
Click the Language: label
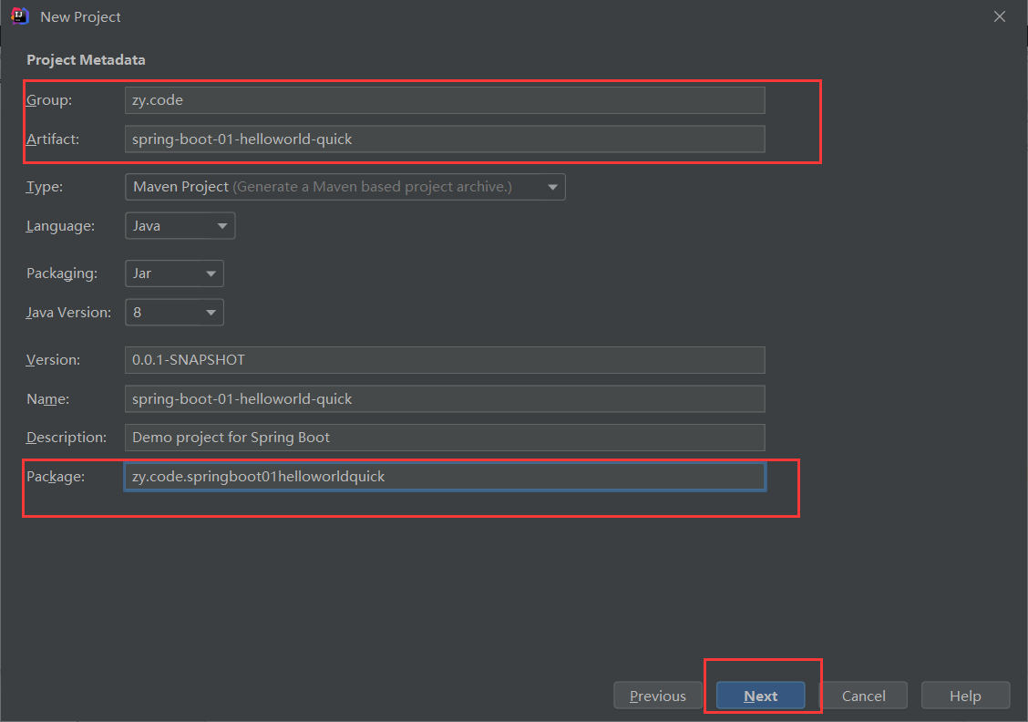[60, 226]
